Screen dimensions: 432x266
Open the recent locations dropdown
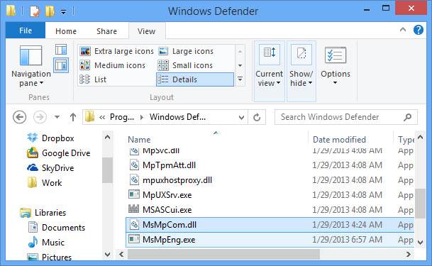[57, 117]
